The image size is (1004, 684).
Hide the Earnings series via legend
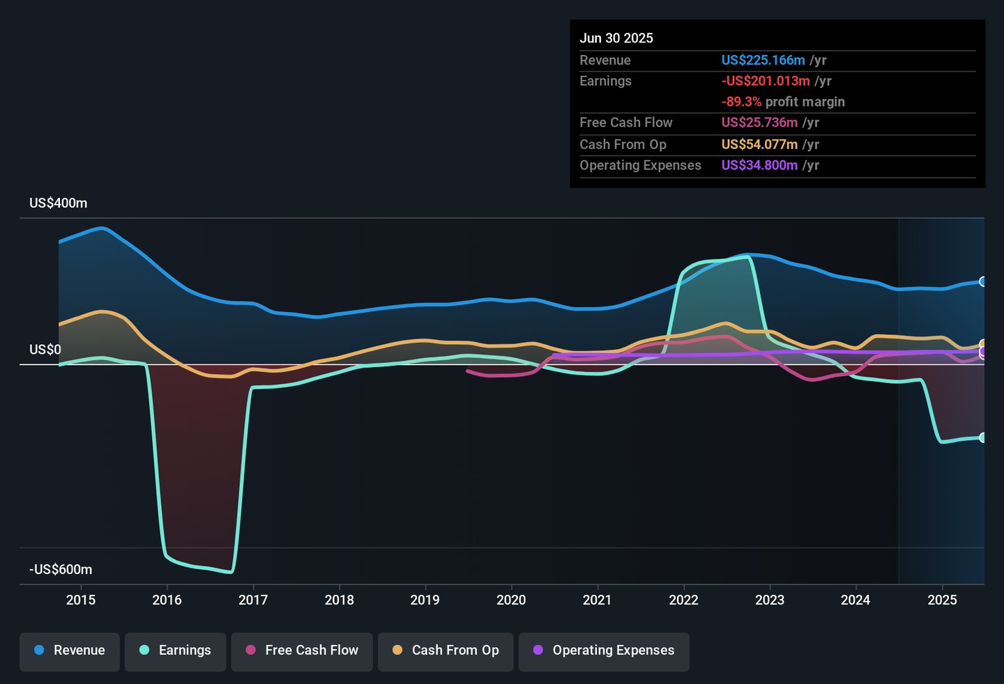coord(175,651)
